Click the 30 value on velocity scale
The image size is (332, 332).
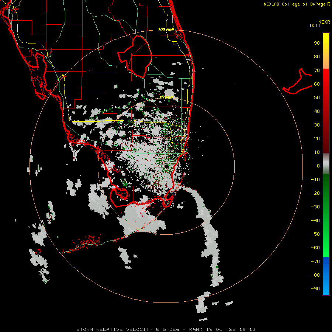click(x=317, y=125)
